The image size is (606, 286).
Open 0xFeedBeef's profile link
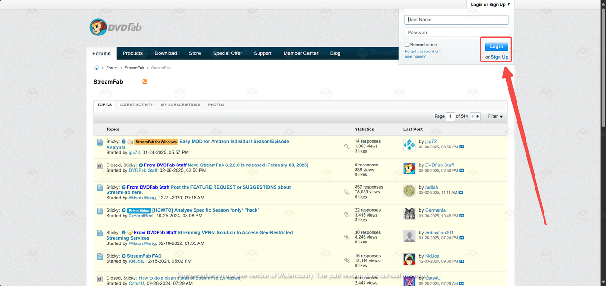tap(141, 216)
